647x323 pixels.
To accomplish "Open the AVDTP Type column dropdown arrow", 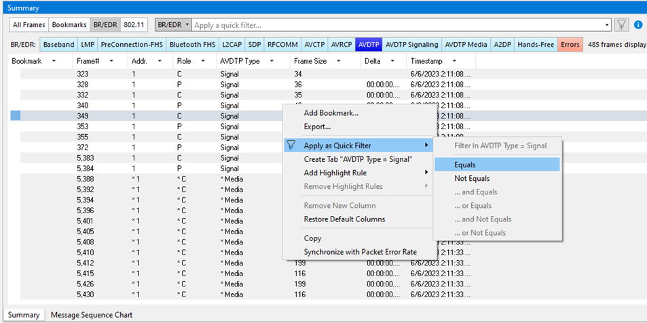I will [x=272, y=61].
